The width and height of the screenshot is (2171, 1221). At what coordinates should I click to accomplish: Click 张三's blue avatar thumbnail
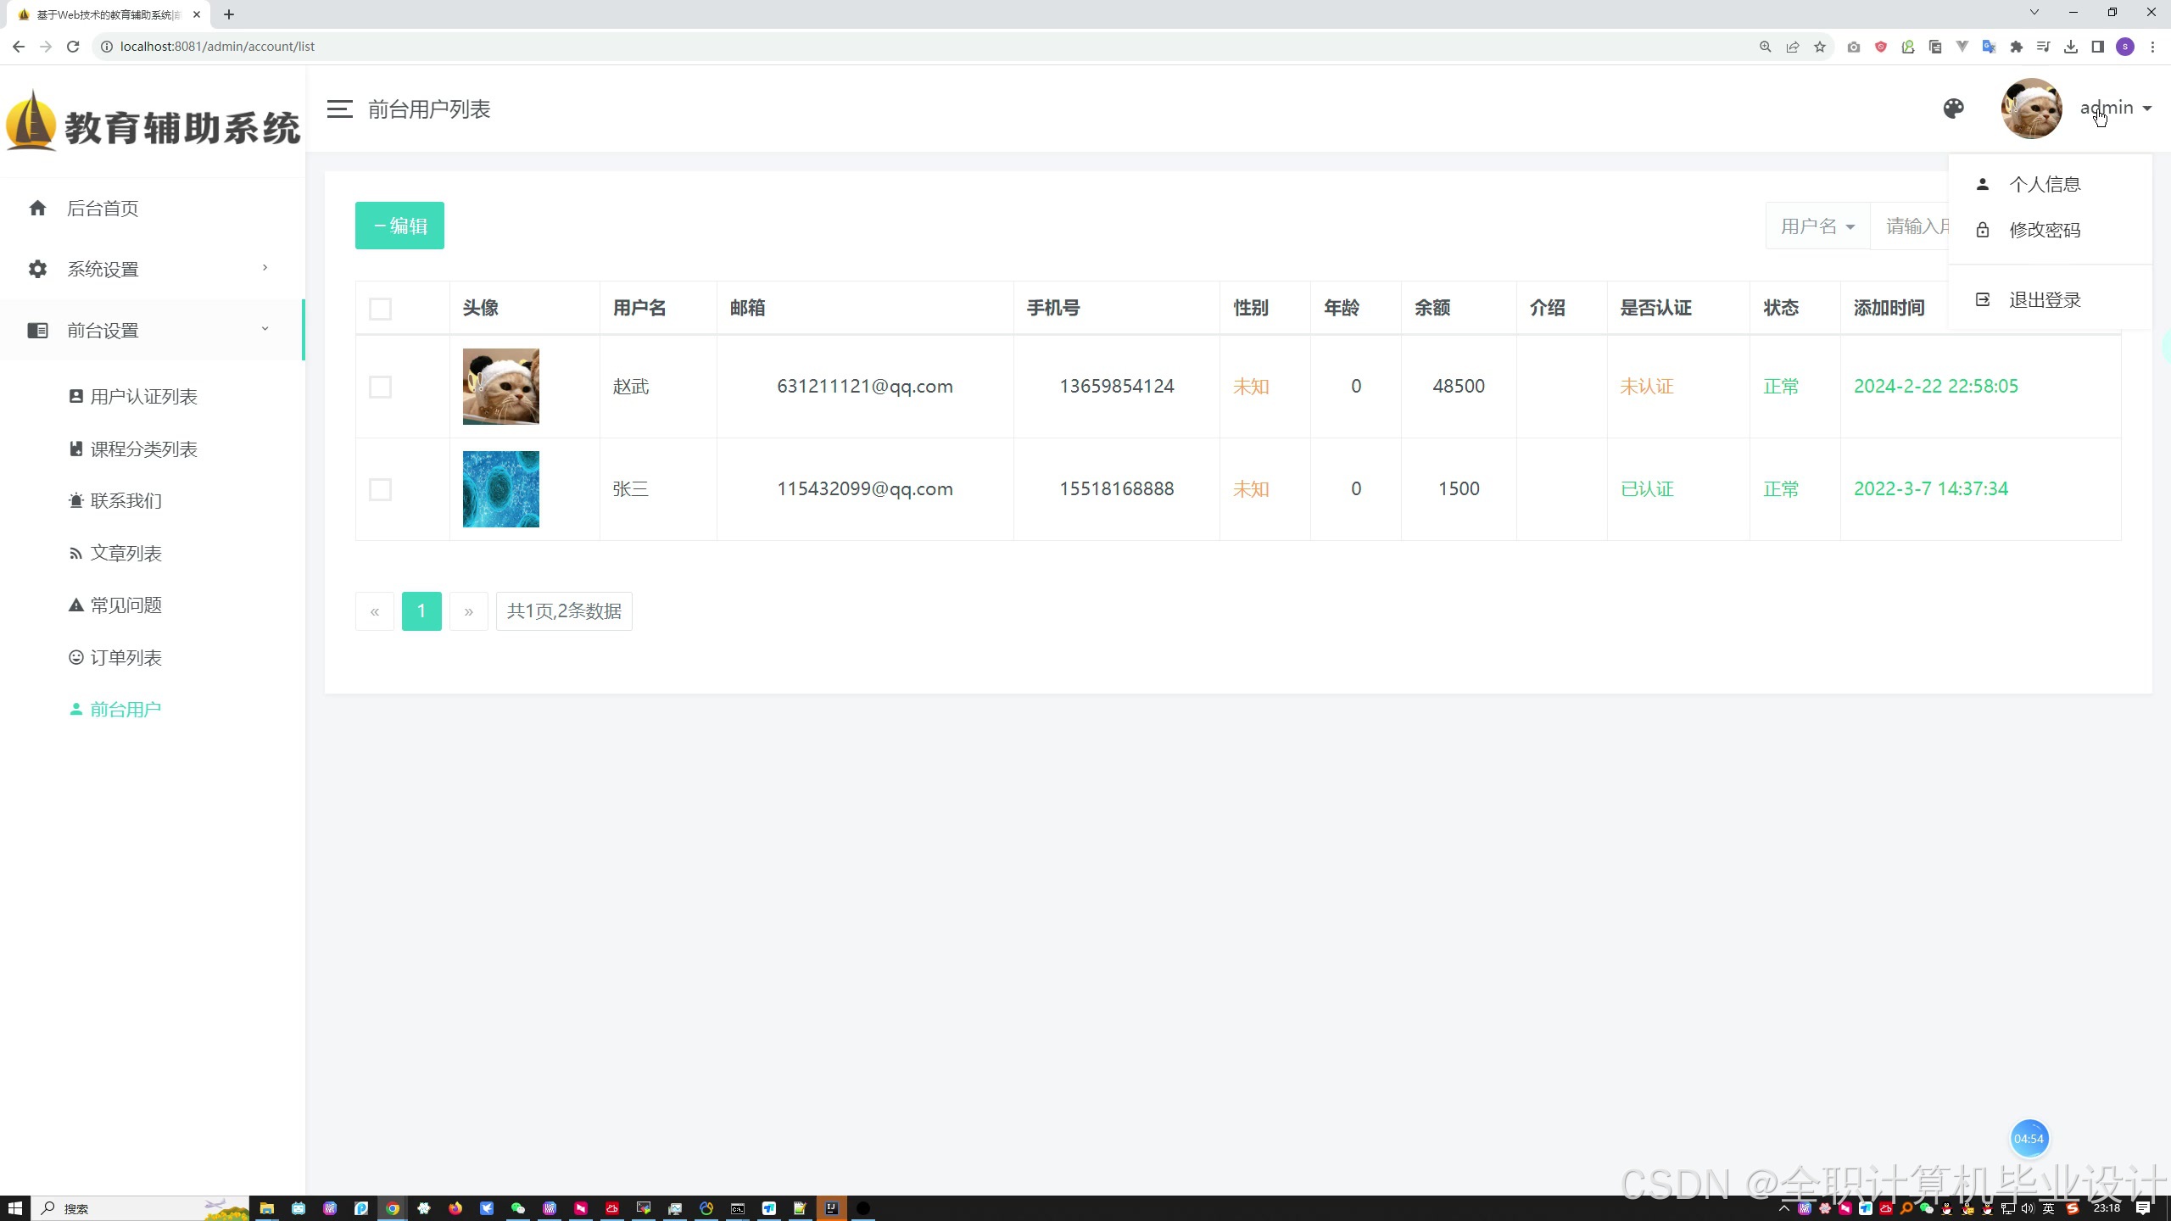click(x=500, y=489)
